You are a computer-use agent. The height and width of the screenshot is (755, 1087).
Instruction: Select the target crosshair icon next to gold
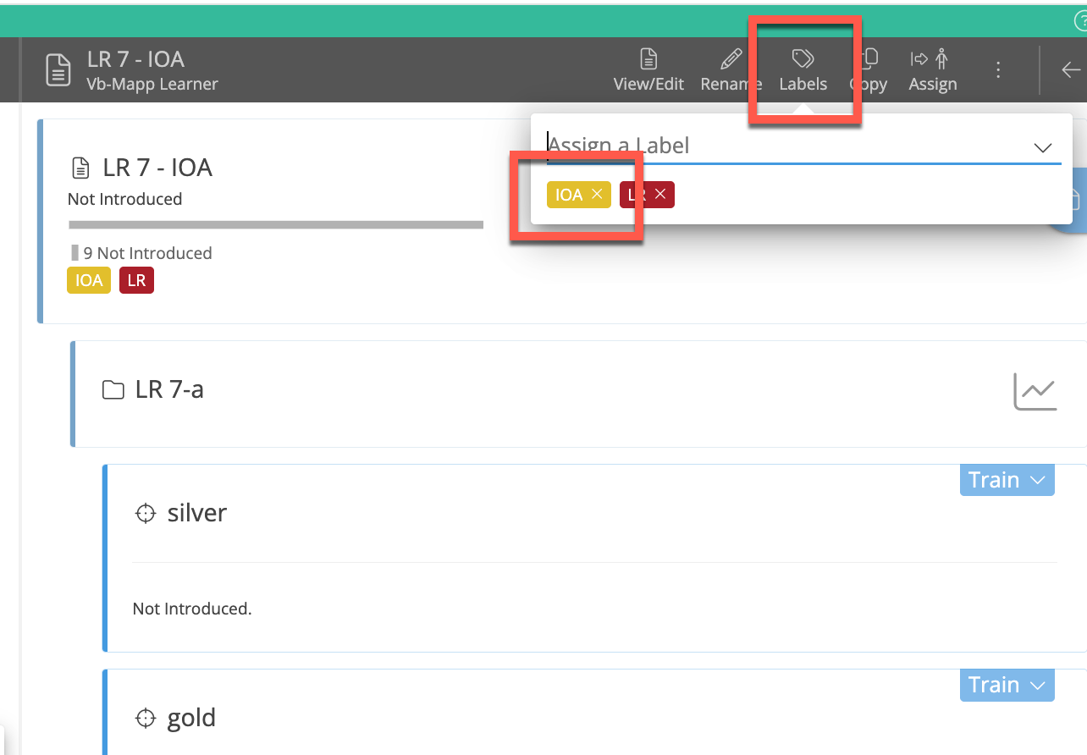[x=146, y=718]
